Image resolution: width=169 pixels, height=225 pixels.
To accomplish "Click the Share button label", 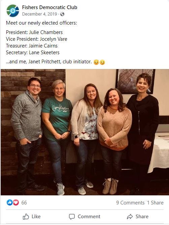I will [142, 216].
